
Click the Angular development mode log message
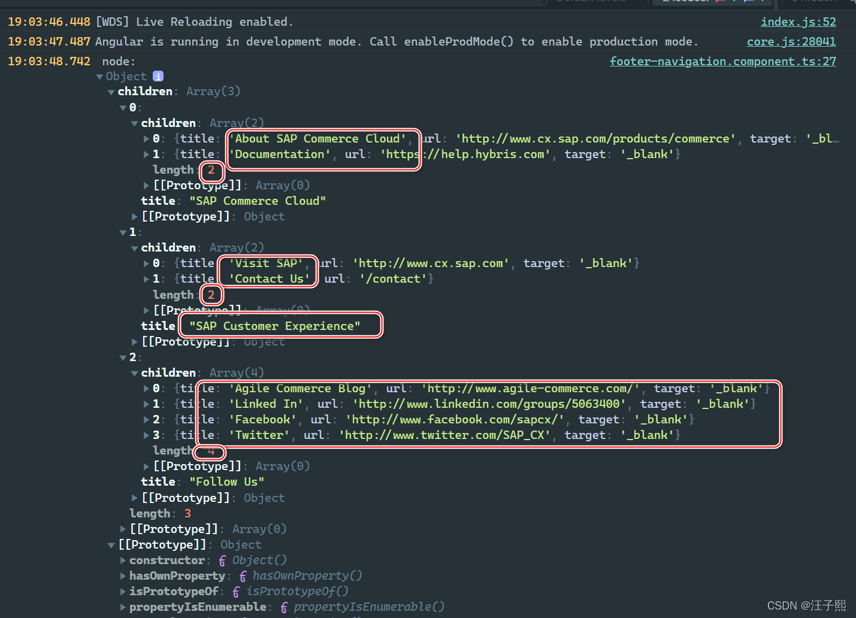click(x=397, y=41)
